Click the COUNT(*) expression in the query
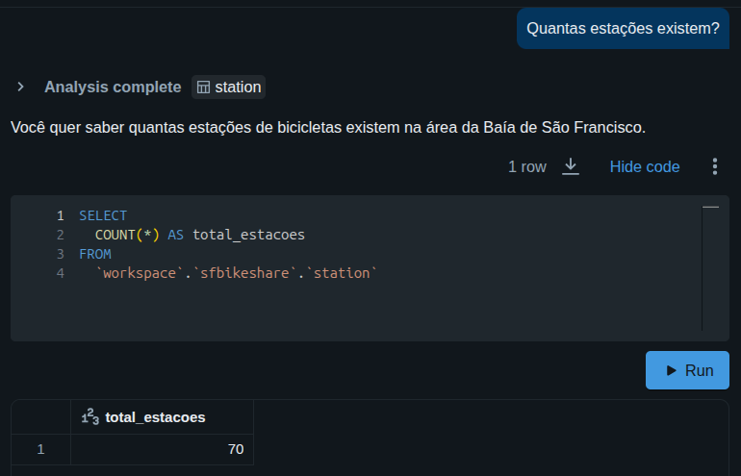The width and height of the screenshot is (741, 476). [x=127, y=235]
